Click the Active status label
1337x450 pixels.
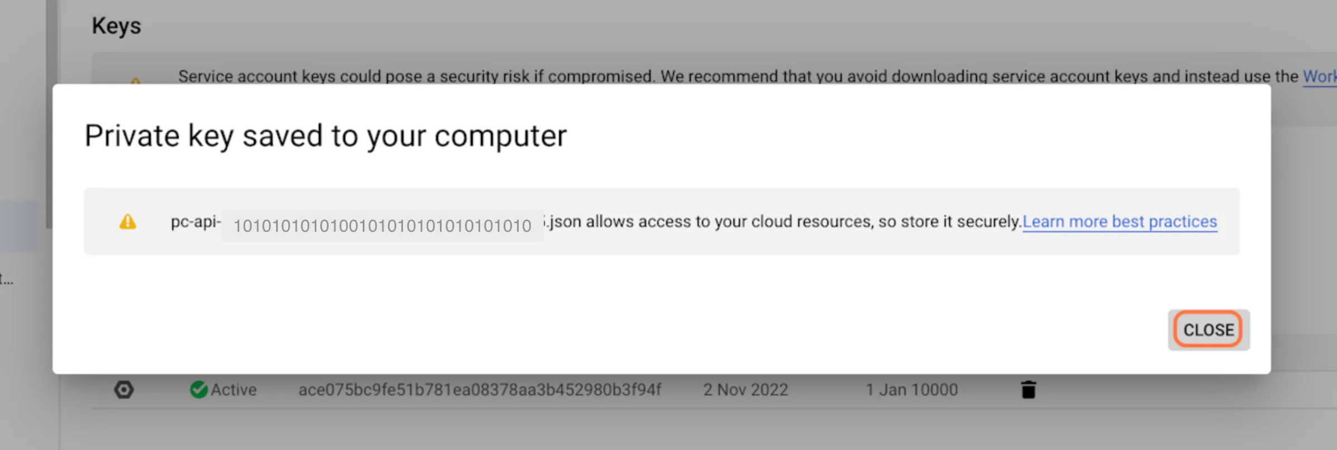point(234,390)
